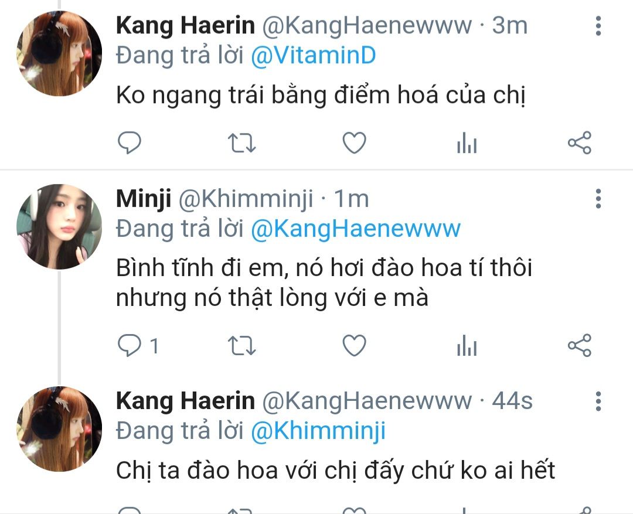Retweet Kang Haerin's reply to VitaminD
633x514 pixels.
pos(241,143)
